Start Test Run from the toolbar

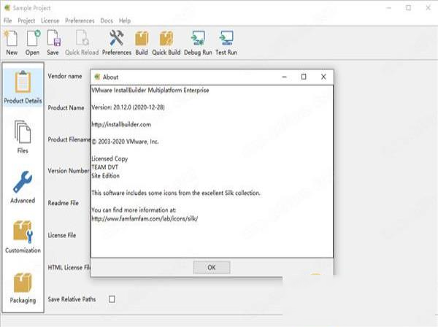pyautogui.click(x=226, y=41)
